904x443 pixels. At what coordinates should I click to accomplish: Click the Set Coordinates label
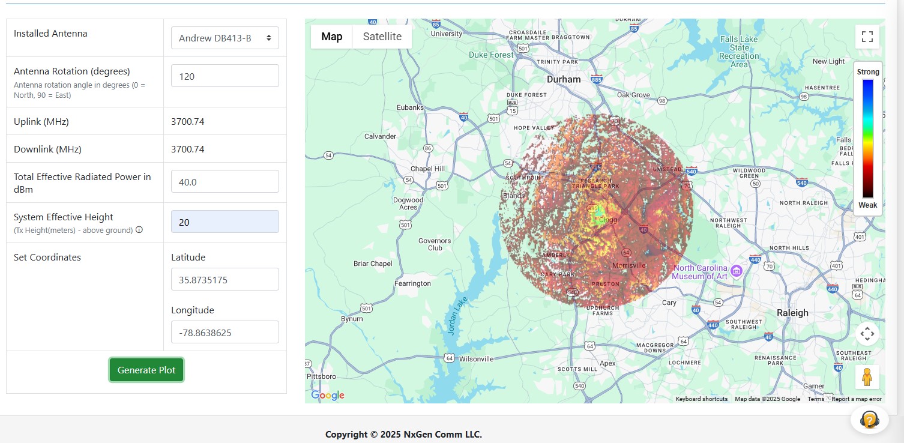click(47, 257)
